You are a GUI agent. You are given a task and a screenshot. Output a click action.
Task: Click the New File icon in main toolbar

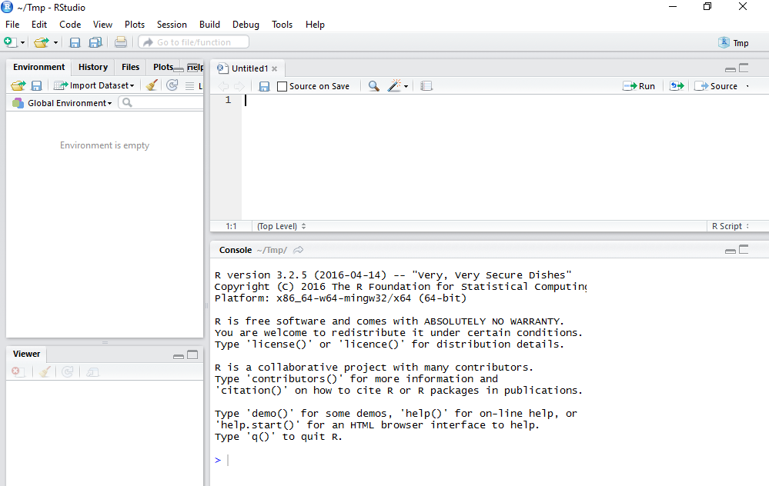point(10,42)
